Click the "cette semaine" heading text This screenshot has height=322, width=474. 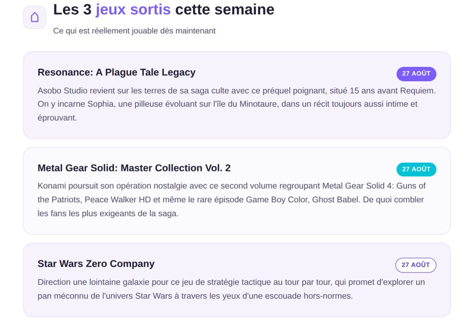pos(225,10)
